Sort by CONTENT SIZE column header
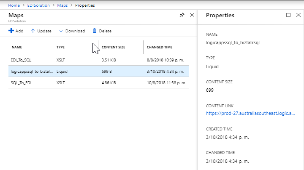 point(114,47)
